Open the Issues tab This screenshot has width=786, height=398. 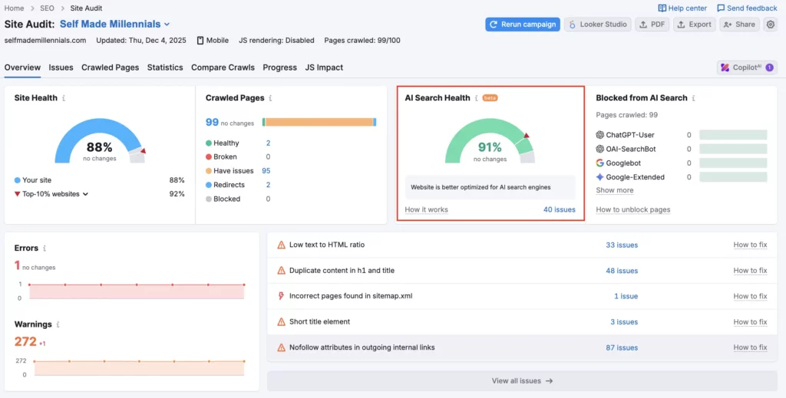coord(61,67)
